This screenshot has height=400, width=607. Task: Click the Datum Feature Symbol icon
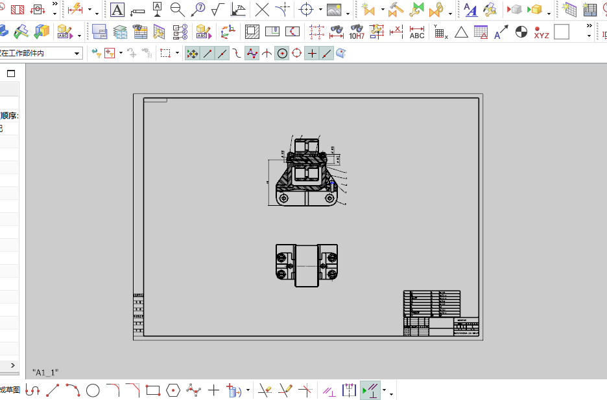click(x=157, y=10)
